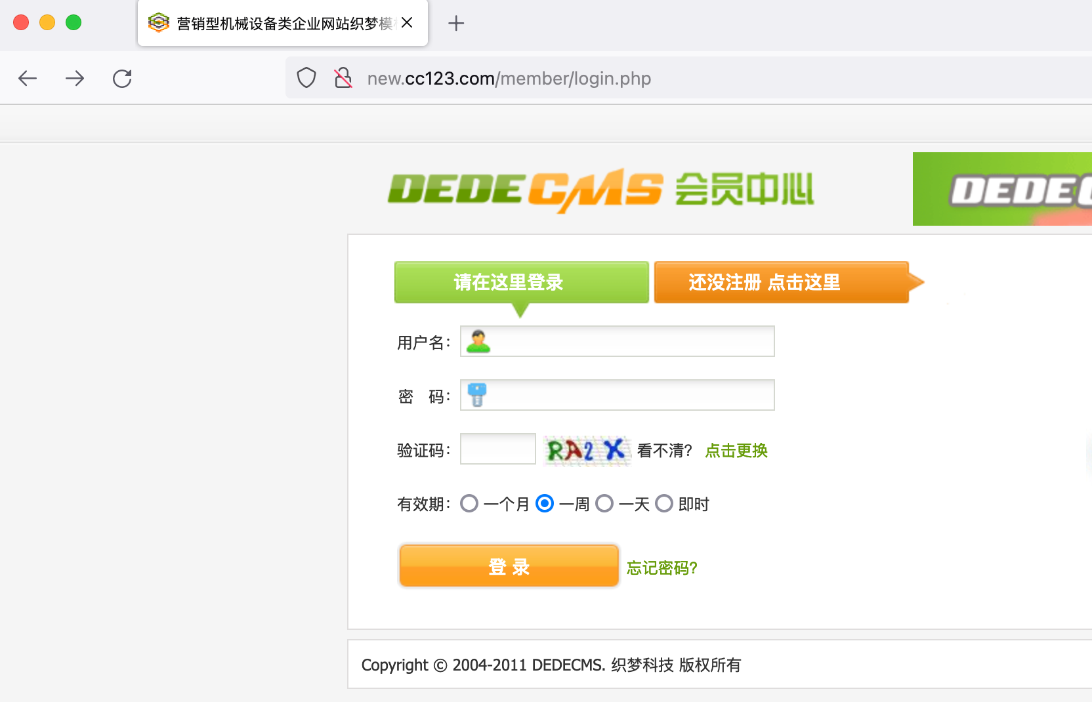
Task: Reload the current page
Action: point(122,79)
